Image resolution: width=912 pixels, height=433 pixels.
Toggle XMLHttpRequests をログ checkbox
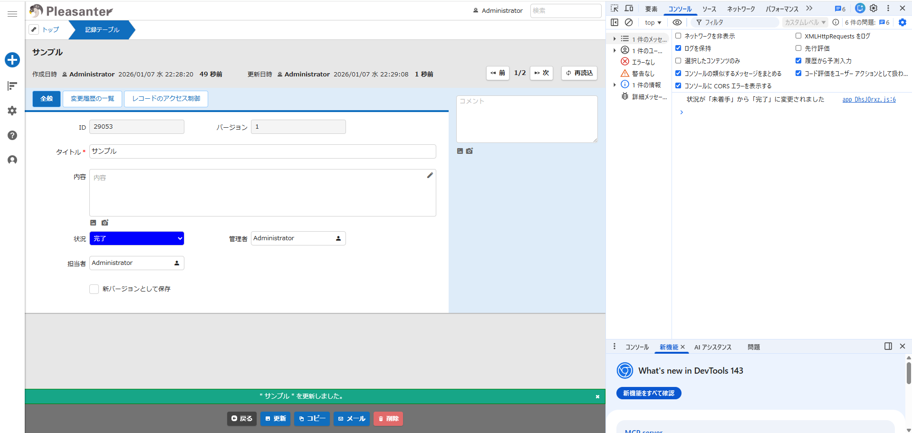(798, 36)
